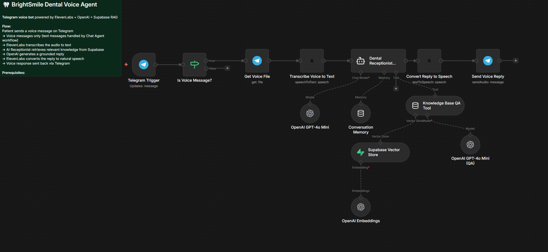Viewport: 548px width, 252px height.
Task: Click the "Telegram Trigger" node label
Action: pyautogui.click(x=144, y=80)
